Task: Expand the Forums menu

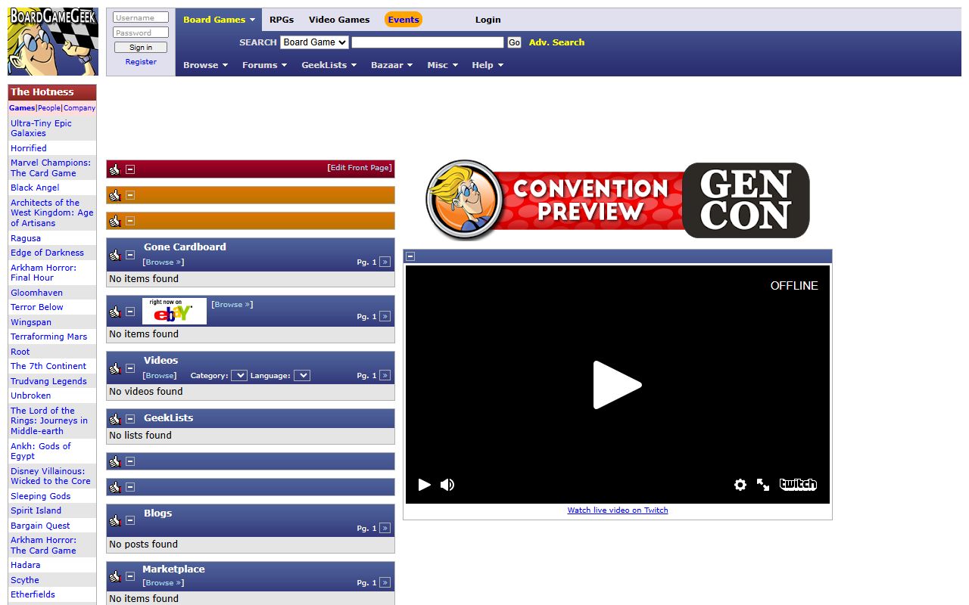Action: click(264, 65)
